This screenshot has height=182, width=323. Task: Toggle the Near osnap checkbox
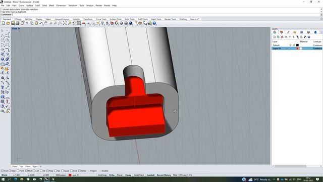[x=10, y=171]
